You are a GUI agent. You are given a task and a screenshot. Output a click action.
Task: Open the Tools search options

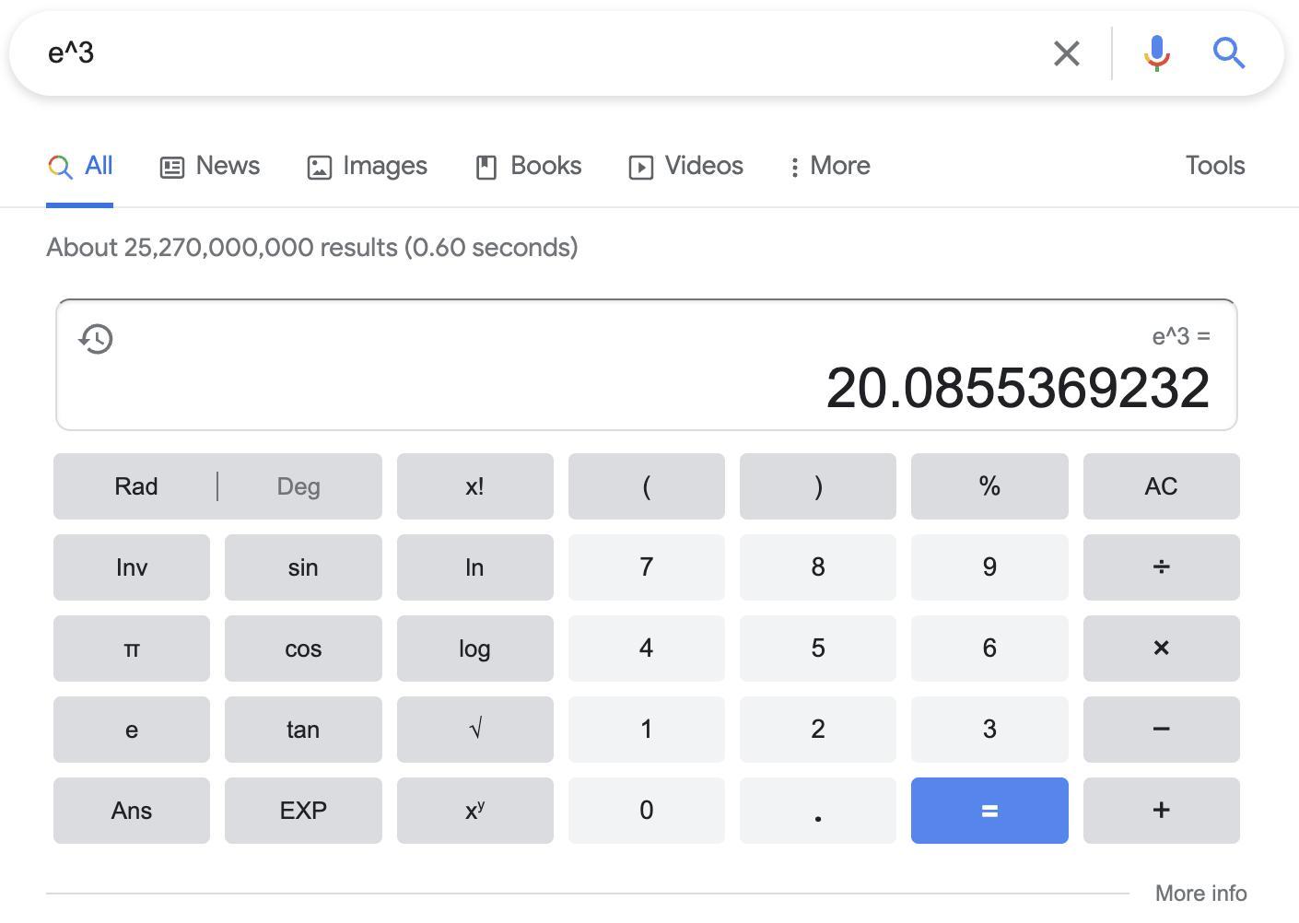pyautogui.click(x=1214, y=166)
